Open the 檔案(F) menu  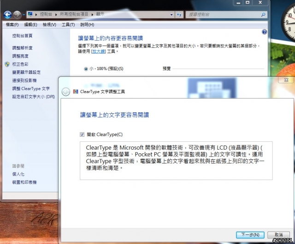point(12,24)
